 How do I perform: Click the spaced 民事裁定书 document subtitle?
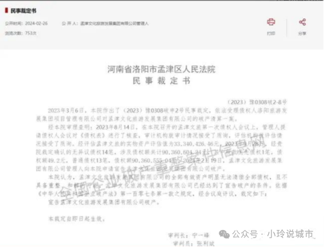coord(161,81)
